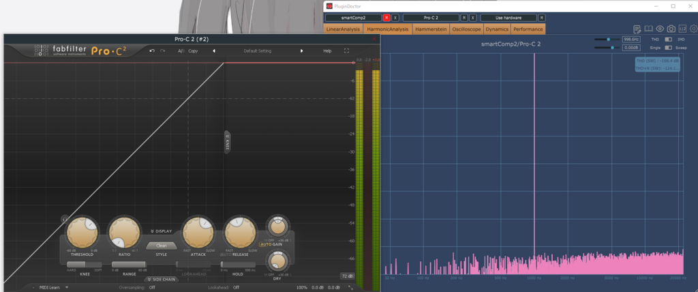Click the audition headphone icon near Threshold
The height and width of the screenshot is (292, 698).
pyautogui.click(x=65, y=219)
